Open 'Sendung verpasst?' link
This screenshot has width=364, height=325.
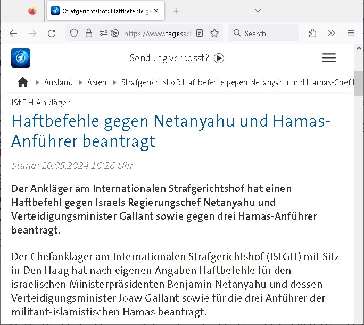coord(177,58)
